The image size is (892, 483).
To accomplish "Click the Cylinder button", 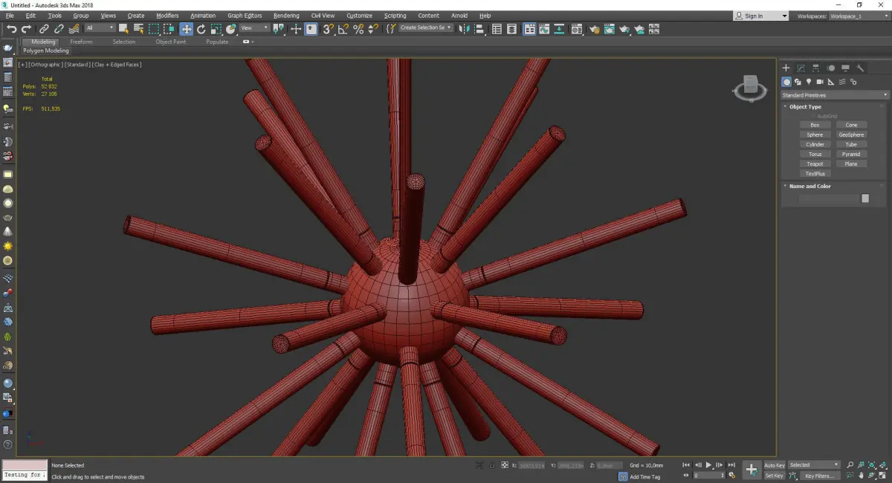I will pyautogui.click(x=815, y=144).
